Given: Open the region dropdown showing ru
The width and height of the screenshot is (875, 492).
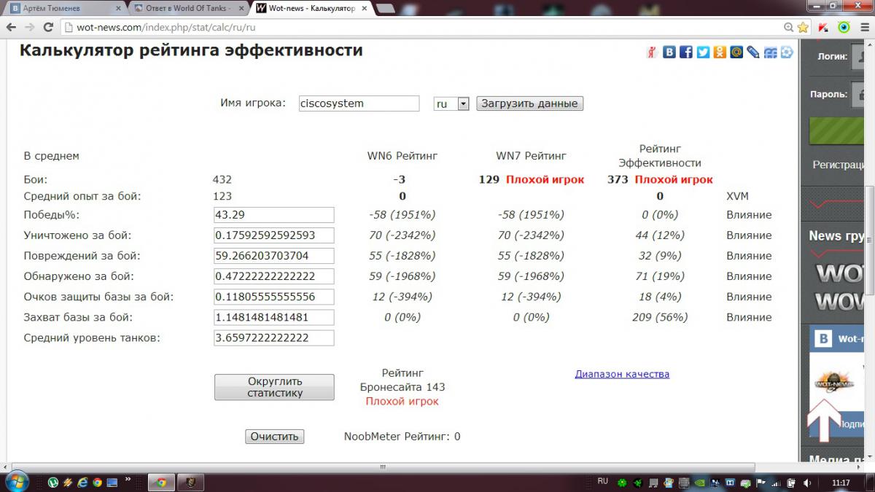Looking at the screenshot, I should (x=451, y=104).
